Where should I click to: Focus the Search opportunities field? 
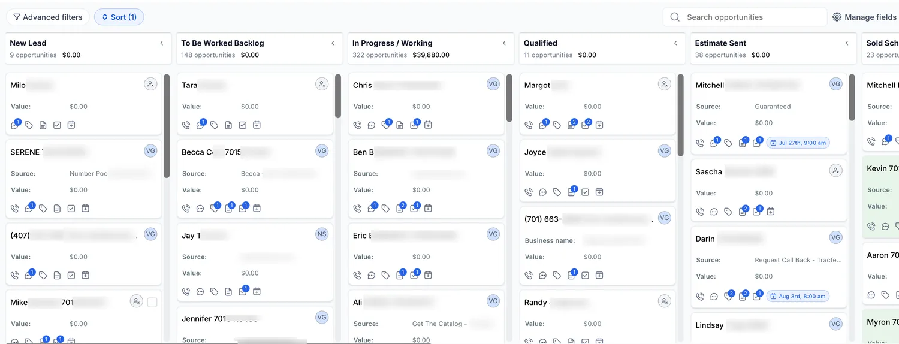pyautogui.click(x=745, y=17)
